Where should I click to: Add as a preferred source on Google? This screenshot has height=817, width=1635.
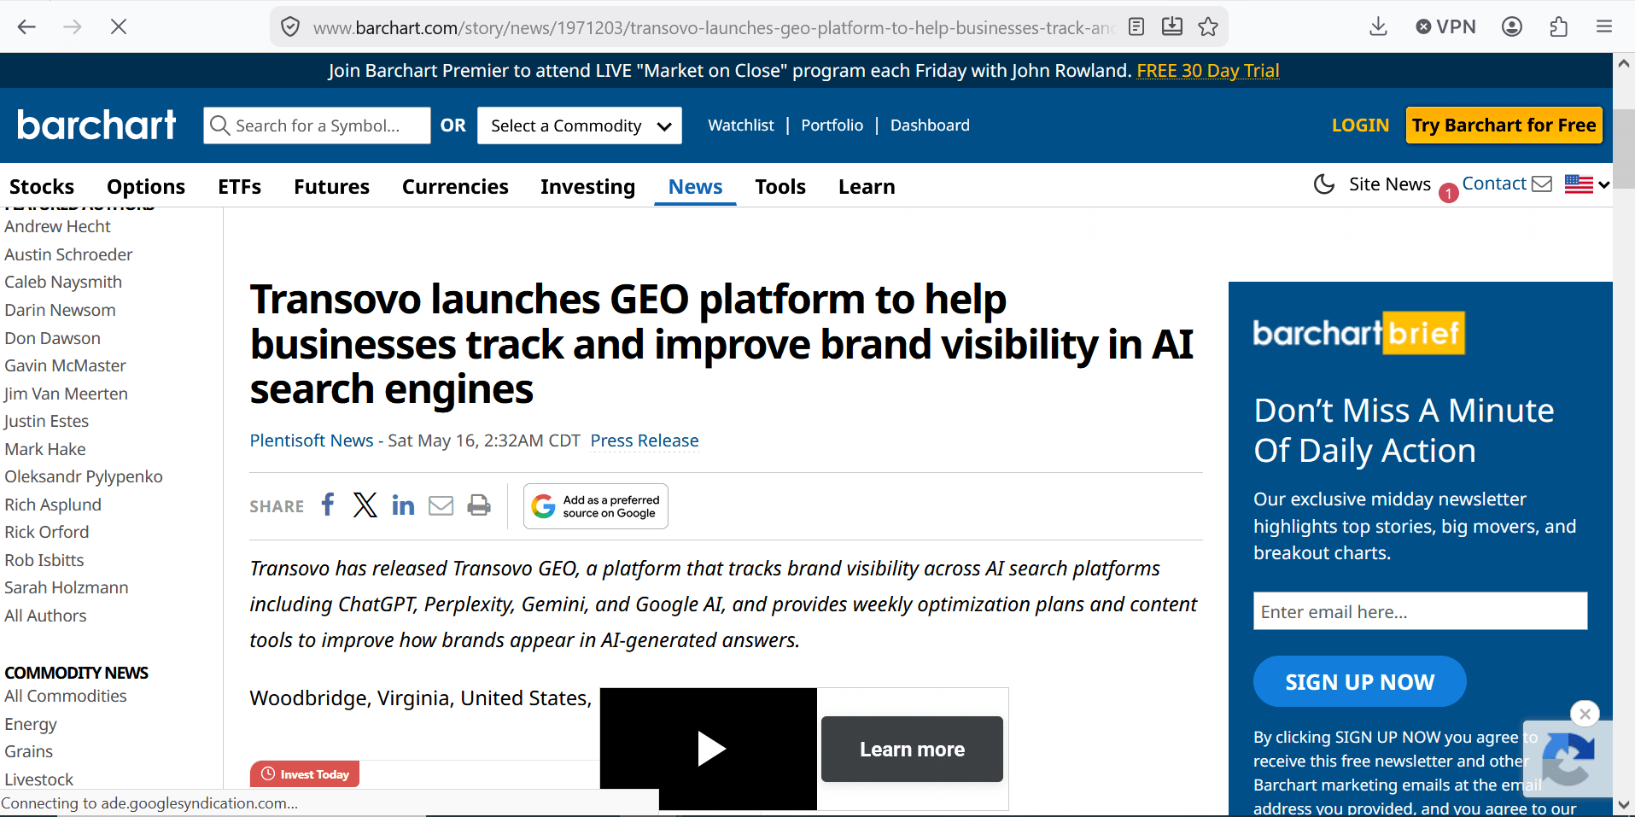596,506
